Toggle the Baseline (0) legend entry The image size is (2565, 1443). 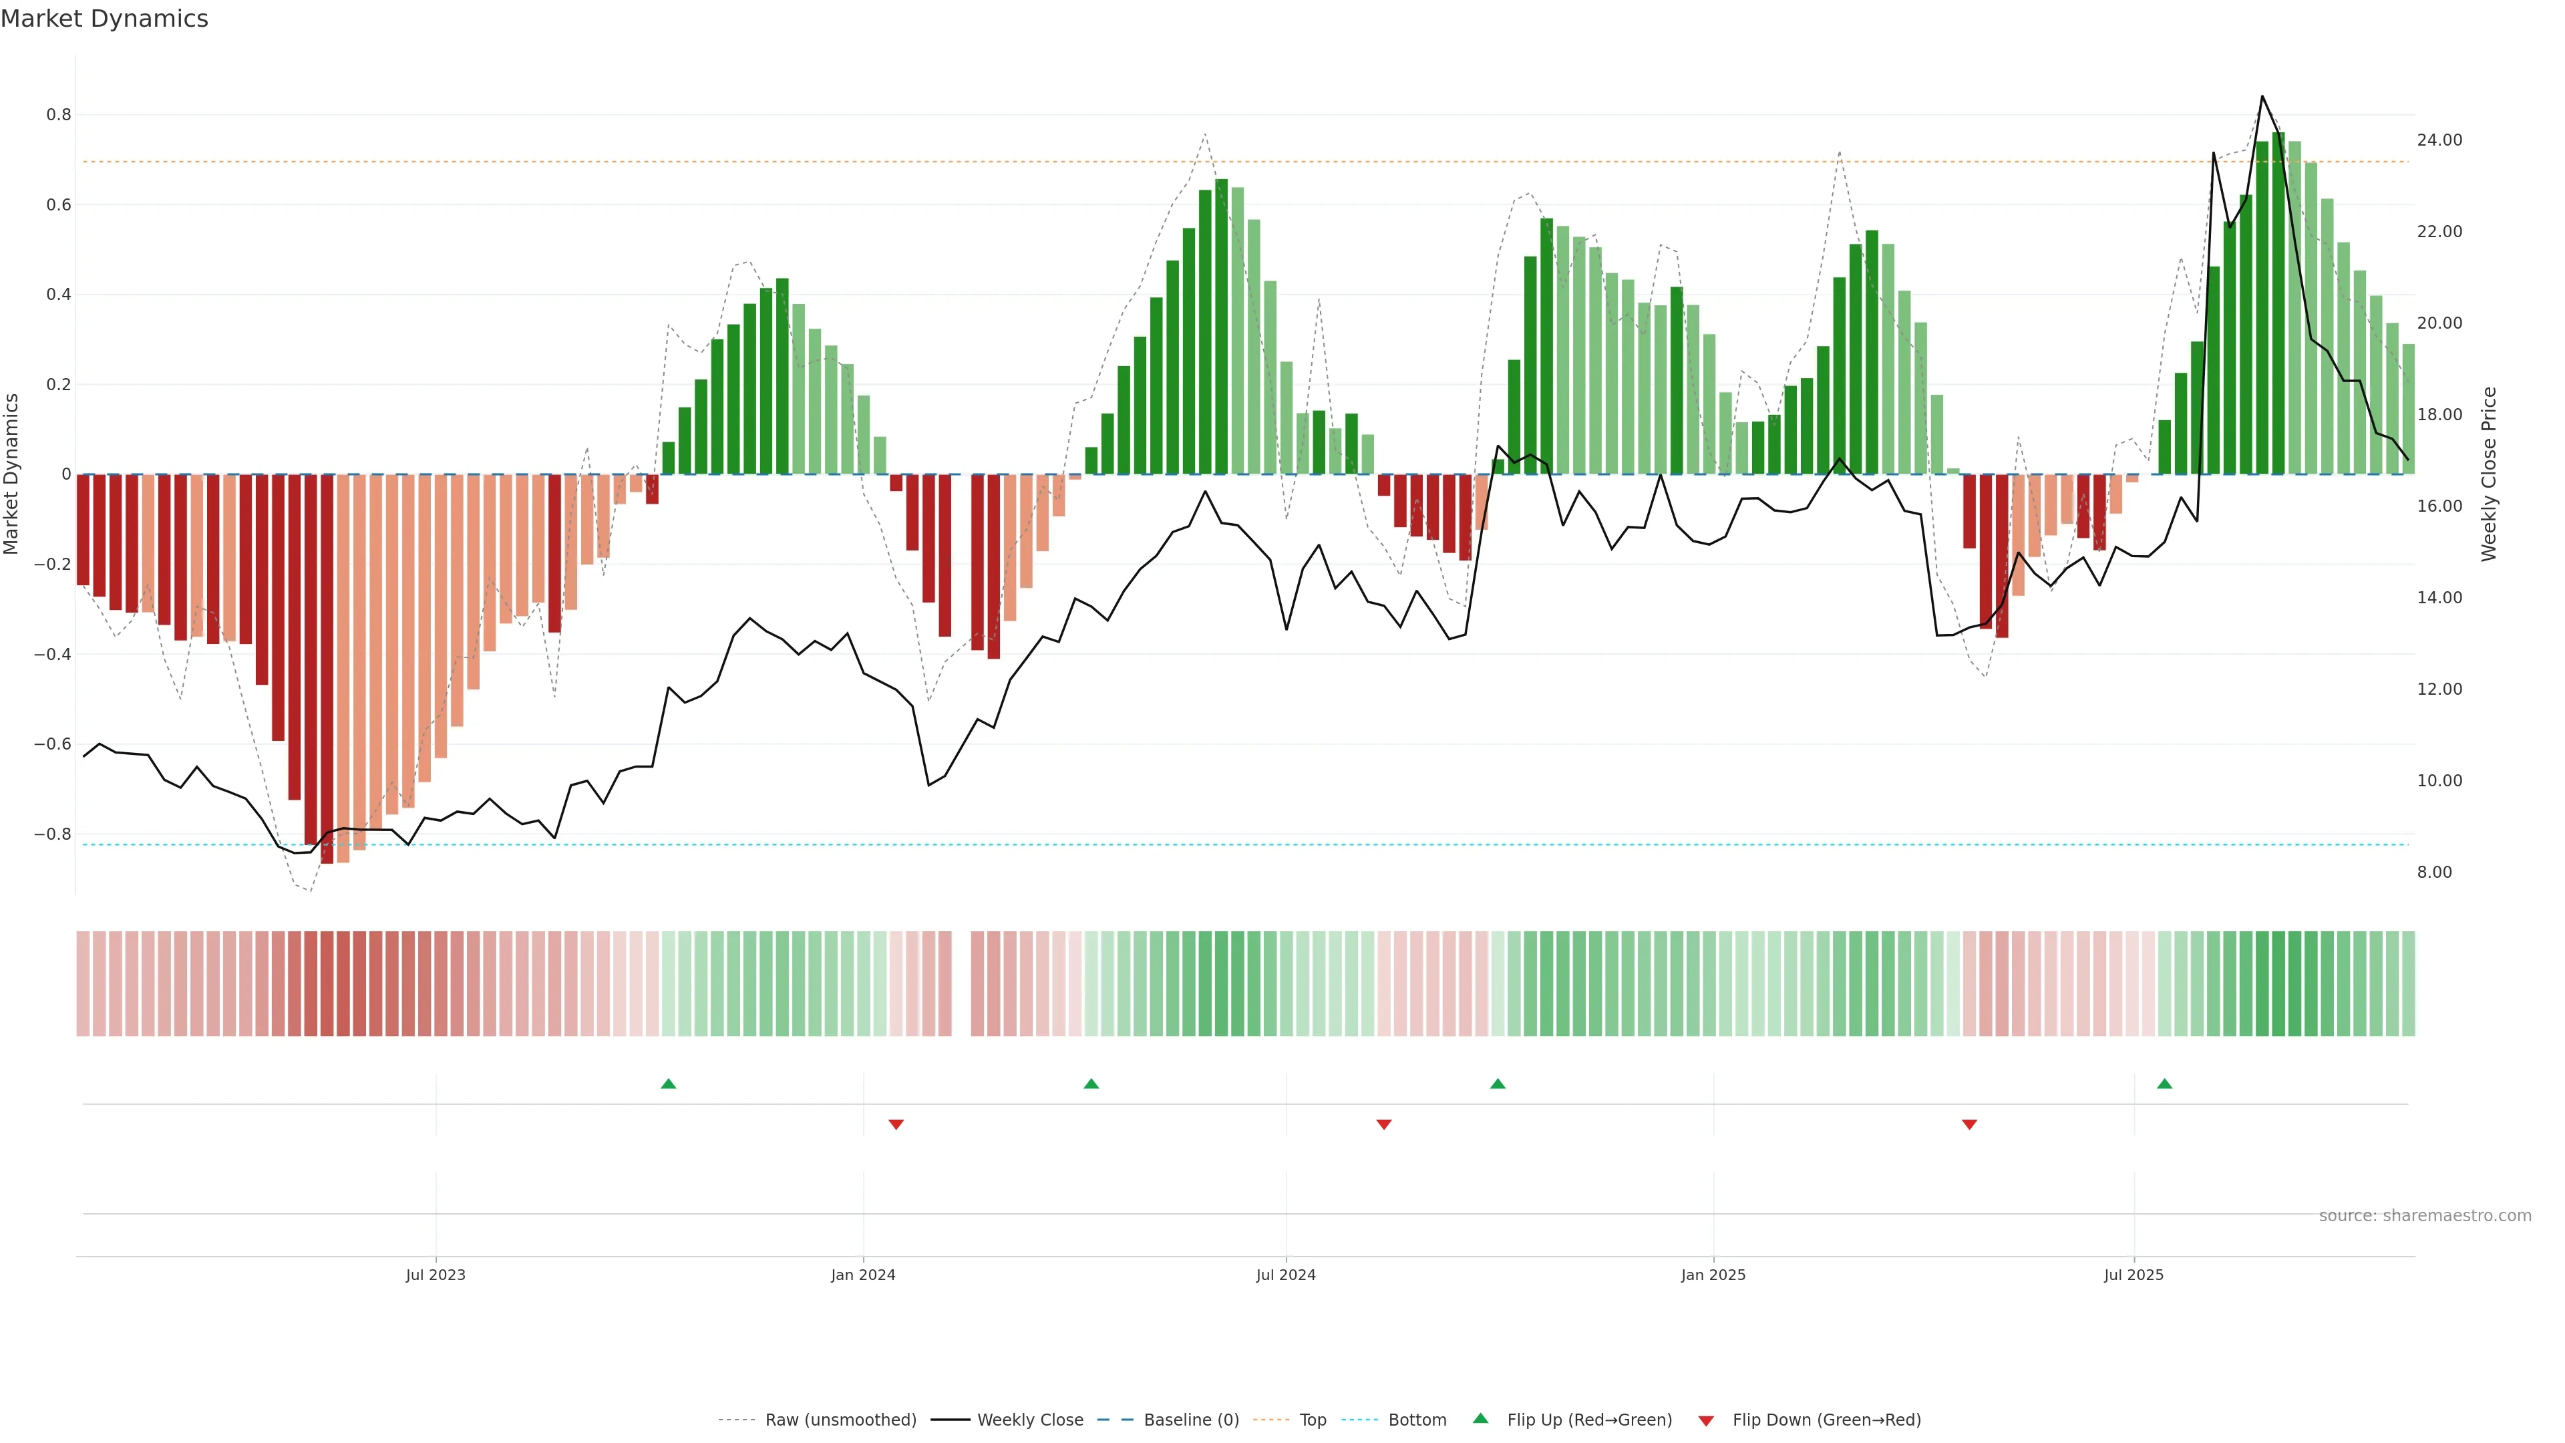coord(1191,1420)
